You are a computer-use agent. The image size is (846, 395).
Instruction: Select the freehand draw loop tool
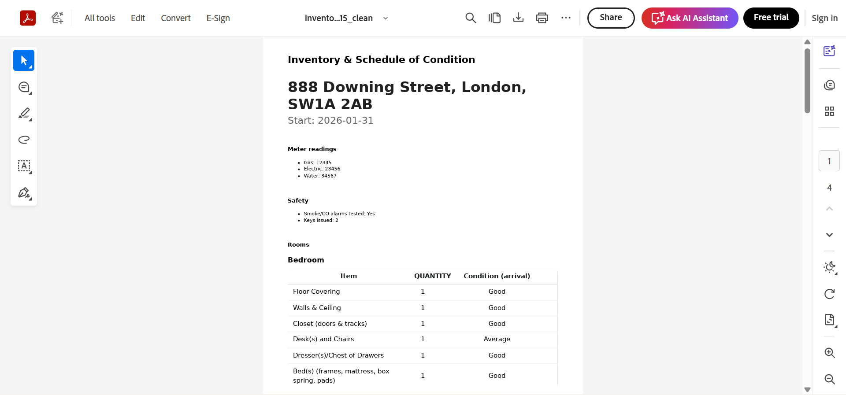(x=24, y=140)
